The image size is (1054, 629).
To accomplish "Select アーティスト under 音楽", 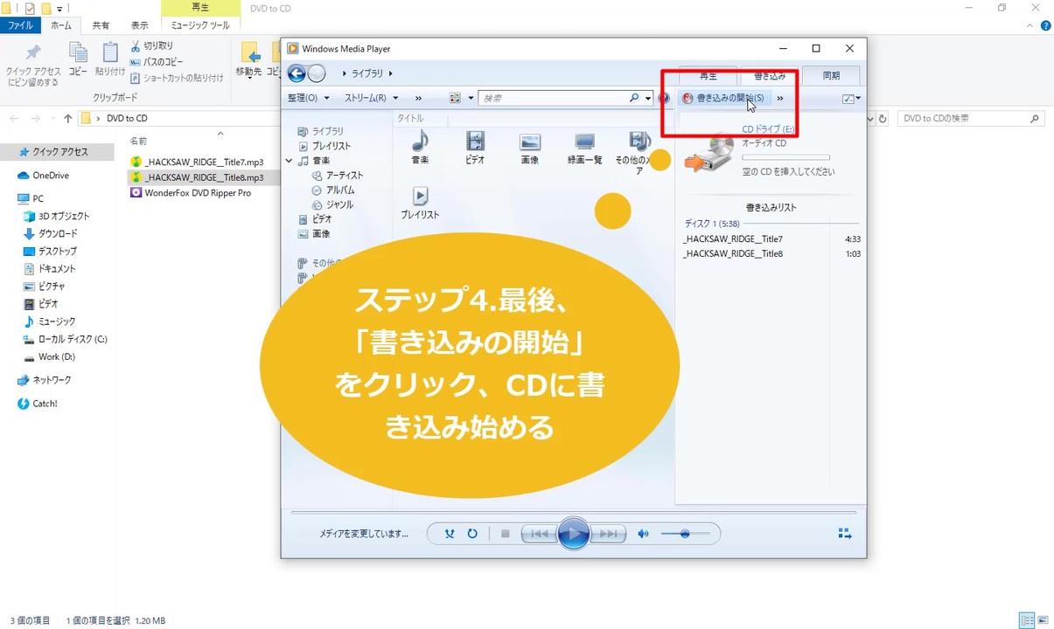I will coord(338,176).
